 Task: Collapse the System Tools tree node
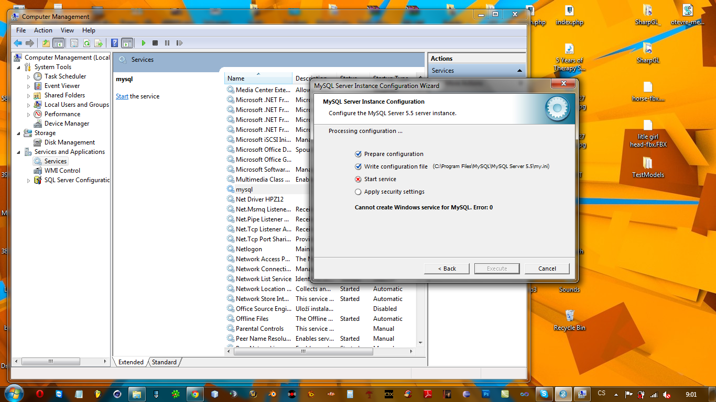coord(19,68)
